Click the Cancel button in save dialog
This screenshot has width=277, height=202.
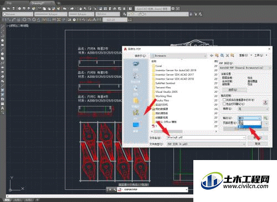(x=258, y=143)
